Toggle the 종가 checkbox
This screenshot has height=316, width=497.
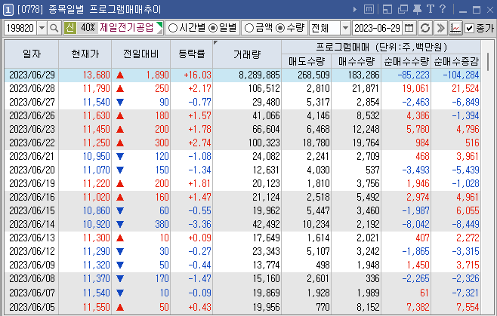click(x=469, y=28)
